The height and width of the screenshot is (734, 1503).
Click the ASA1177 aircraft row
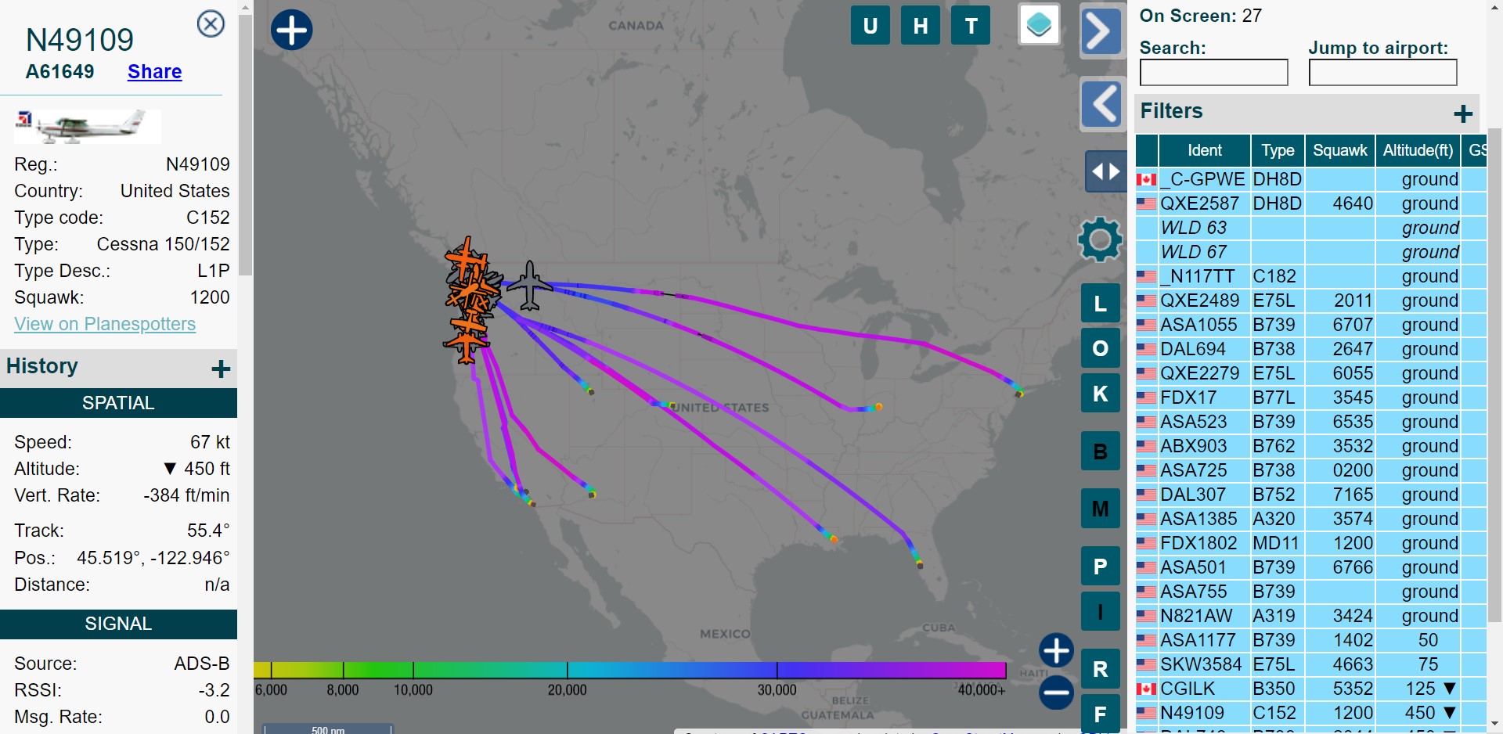click(1311, 640)
